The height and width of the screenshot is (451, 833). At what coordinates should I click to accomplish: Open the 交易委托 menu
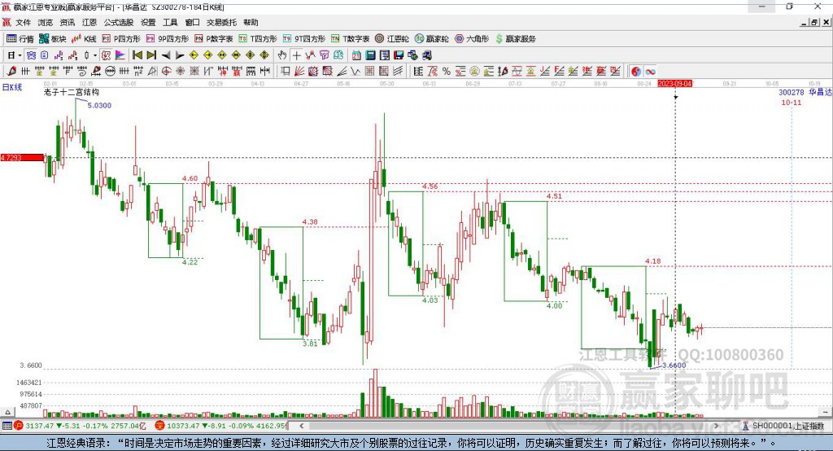pyautogui.click(x=221, y=22)
